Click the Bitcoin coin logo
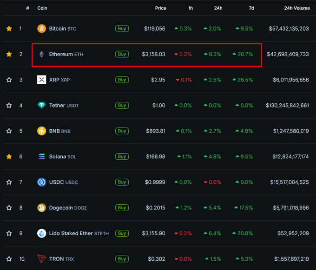This screenshot has height=270, width=316. tap(41, 29)
